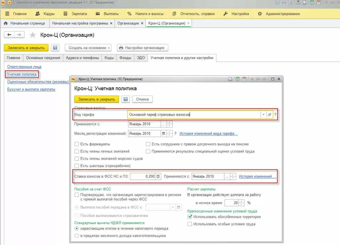The image size is (340, 245).
Task: Add Крон-Ц organization to favorites star
Action: 33,35
